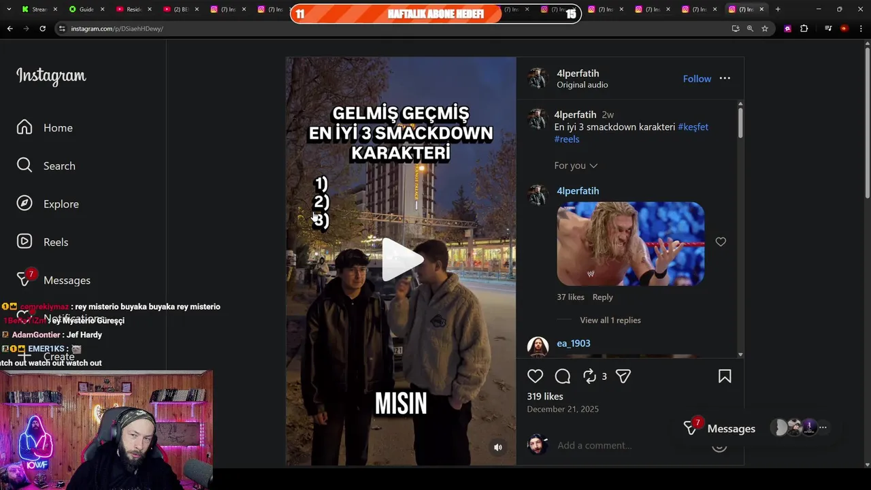The width and height of the screenshot is (871, 490).
Task: Reply to the 4lperfatih comment
Action: pos(602,297)
